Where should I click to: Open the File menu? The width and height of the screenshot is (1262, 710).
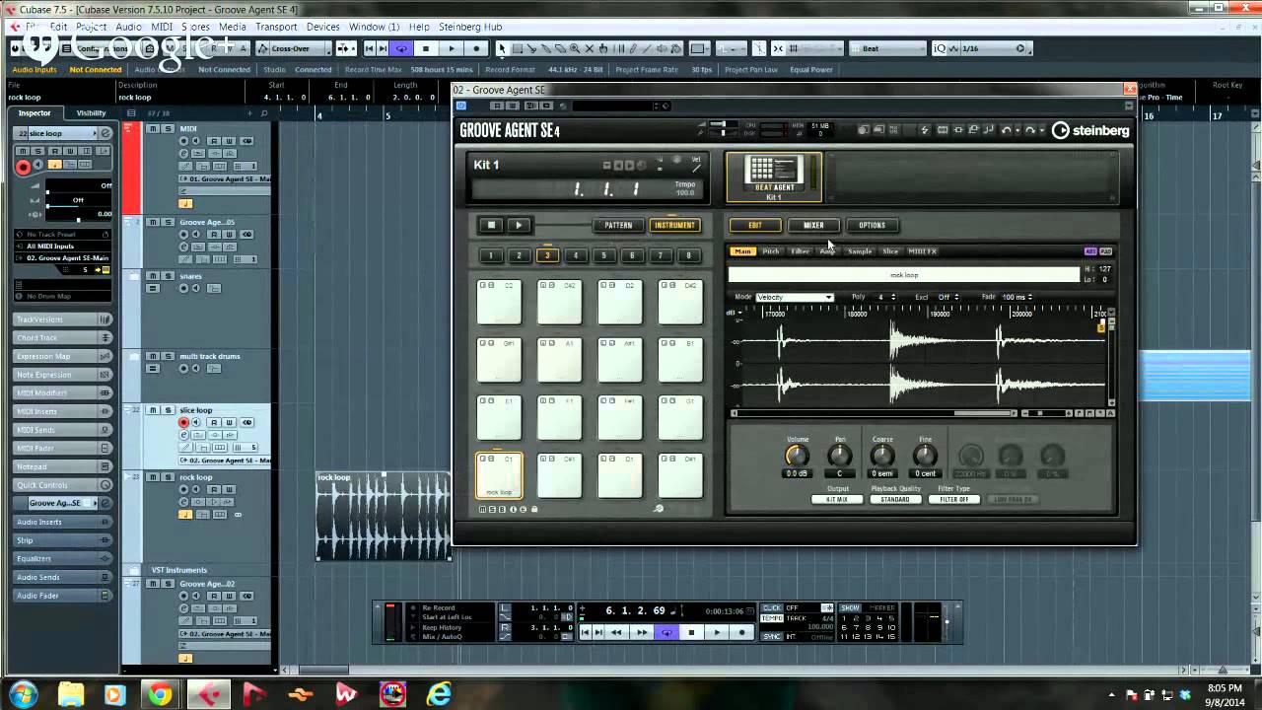click(x=33, y=27)
